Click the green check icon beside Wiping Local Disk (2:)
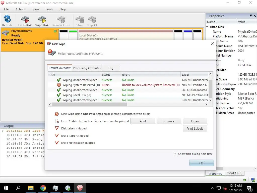Screen dimensions: 257x193 tap(59, 95)
